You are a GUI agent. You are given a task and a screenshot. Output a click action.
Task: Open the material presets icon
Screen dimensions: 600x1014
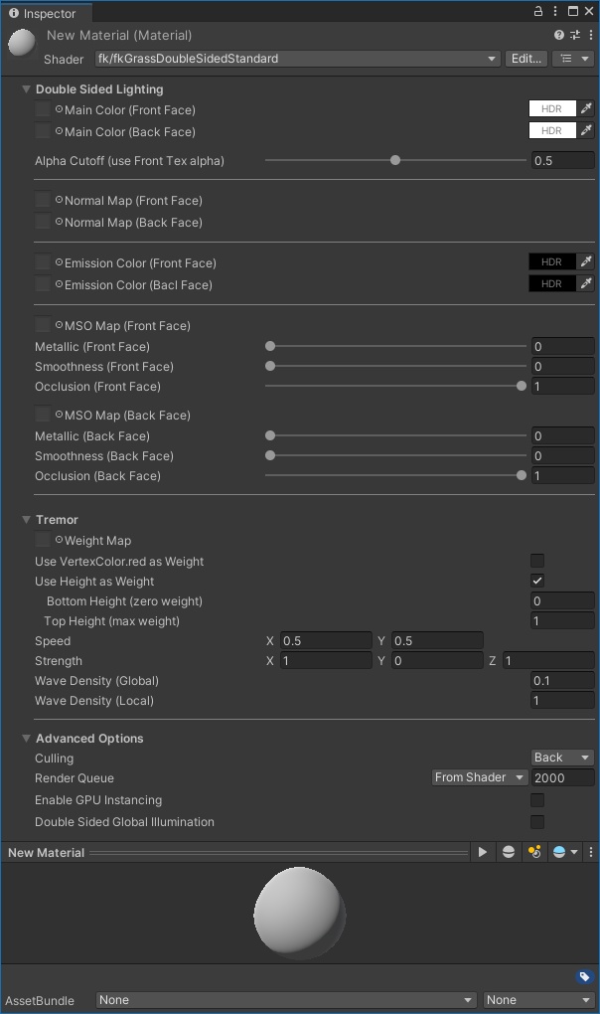(574, 36)
